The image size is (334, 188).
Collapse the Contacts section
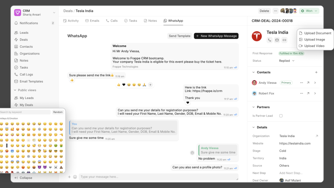254,72
